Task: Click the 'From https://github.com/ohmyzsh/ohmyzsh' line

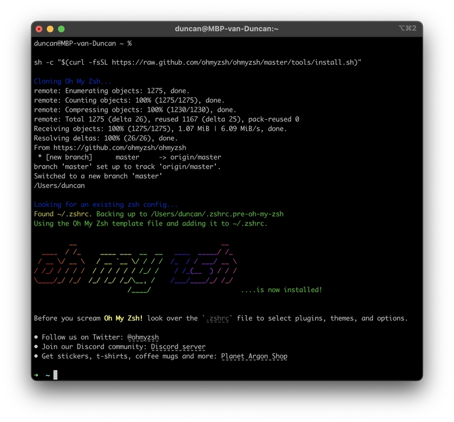Action: tap(110, 148)
